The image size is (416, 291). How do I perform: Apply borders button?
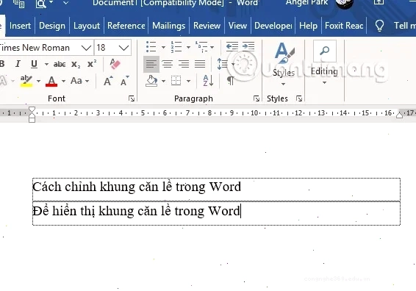[x=176, y=81]
